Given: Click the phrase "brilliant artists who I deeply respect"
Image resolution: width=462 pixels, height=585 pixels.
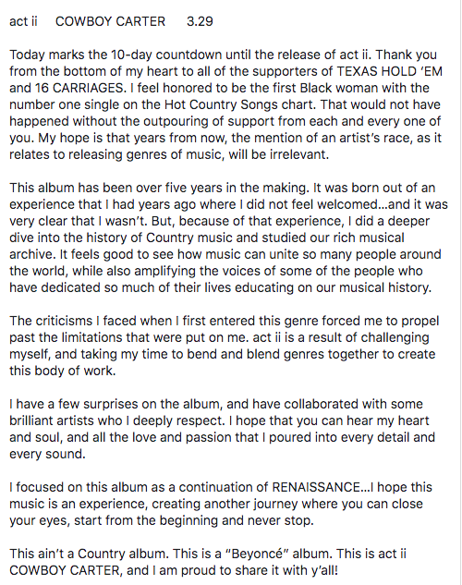Looking at the screenshot, I should (116, 420).
